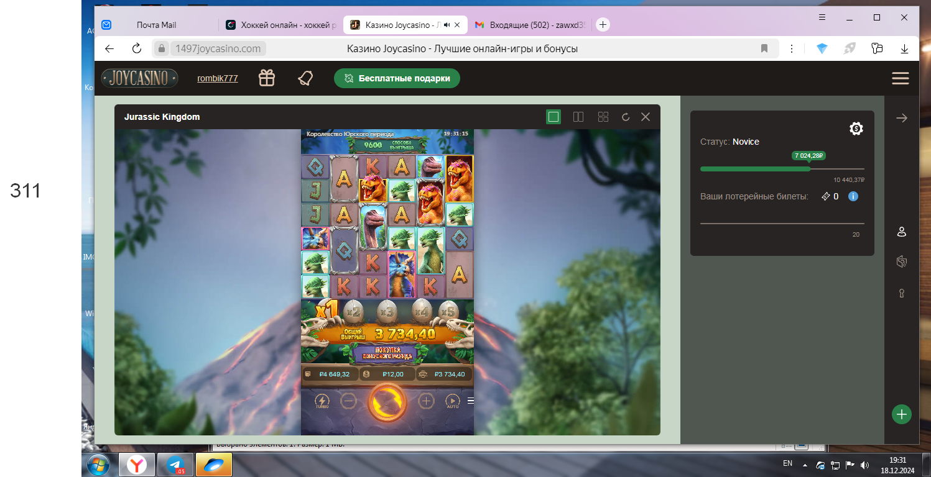Show hidden system tray icons
The height and width of the screenshot is (477, 931).
(805, 465)
